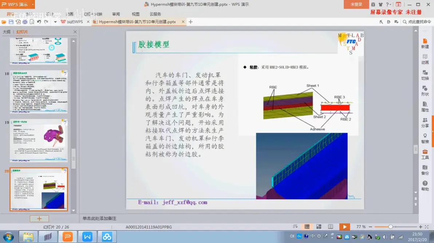Click next slide double arrow in editor scrollbar

pyautogui.click(x=416, y=205)
